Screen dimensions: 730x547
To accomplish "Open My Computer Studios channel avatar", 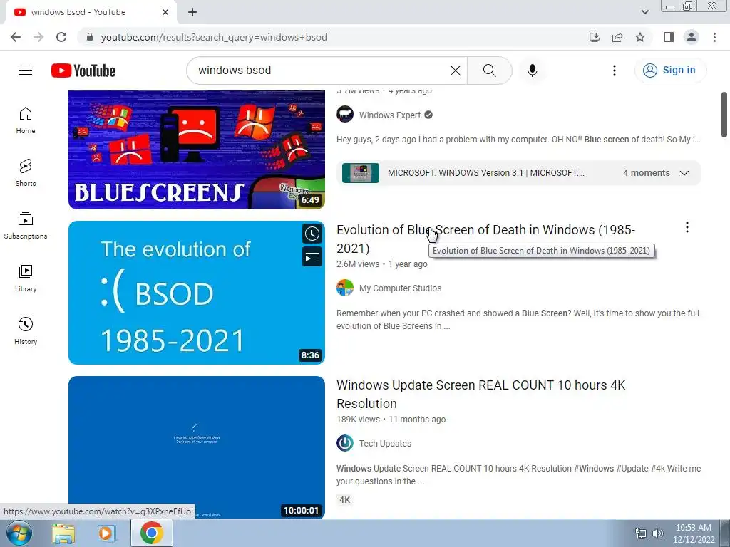I will coord(345,288).
